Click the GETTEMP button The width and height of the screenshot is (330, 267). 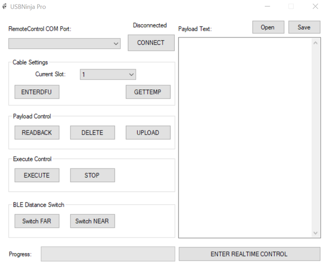click(148, 92)
